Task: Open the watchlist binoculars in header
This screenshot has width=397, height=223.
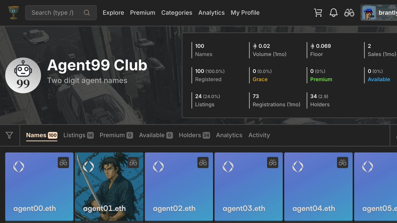Action: (349, 13)
